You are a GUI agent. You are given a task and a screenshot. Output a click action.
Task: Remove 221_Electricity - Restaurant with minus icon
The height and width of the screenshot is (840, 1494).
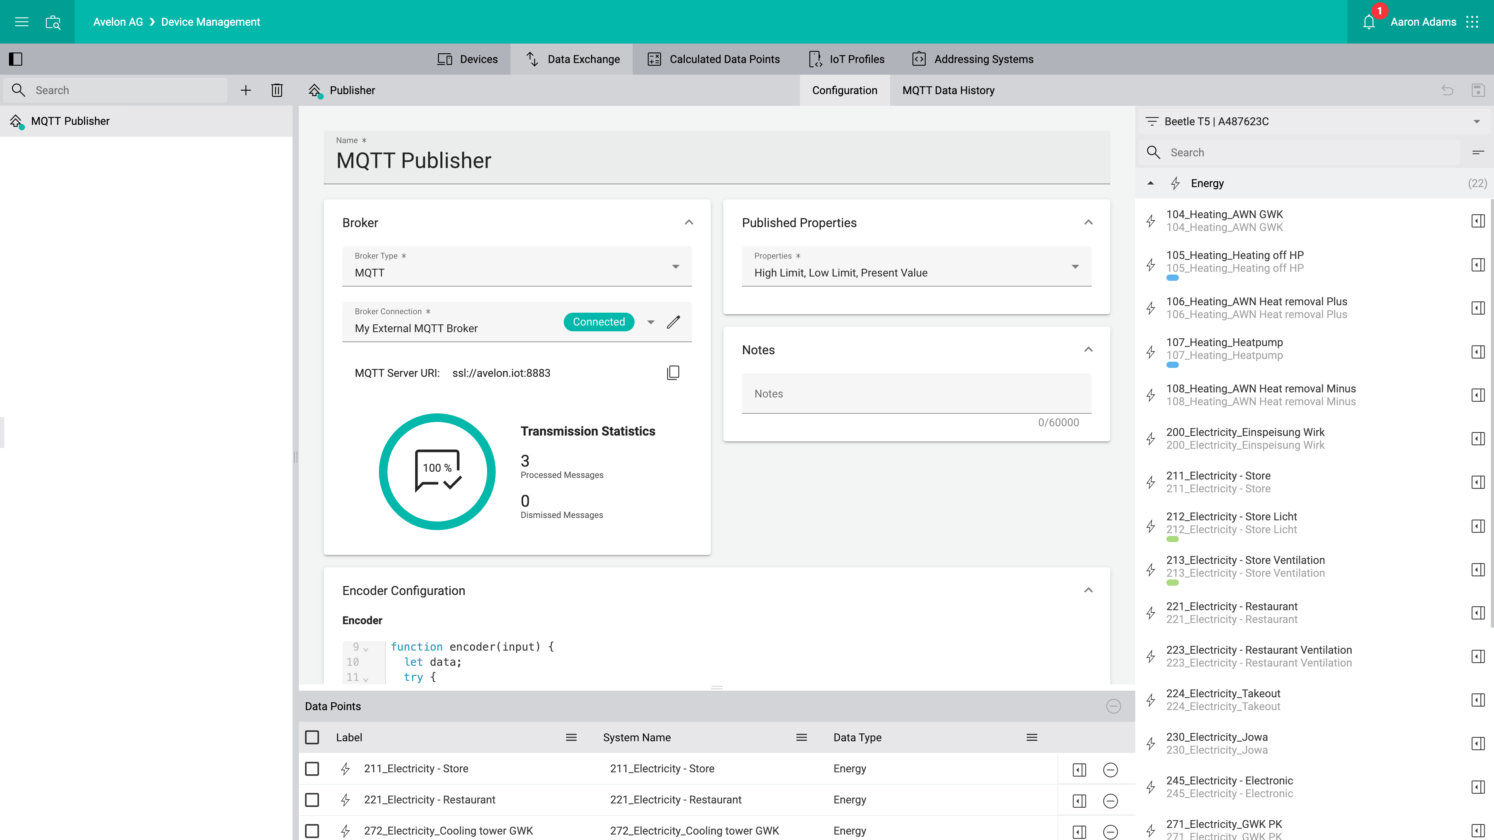(x=1111, y=801)
